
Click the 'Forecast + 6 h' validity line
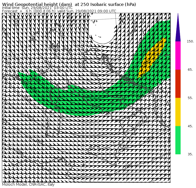[59, 11]
